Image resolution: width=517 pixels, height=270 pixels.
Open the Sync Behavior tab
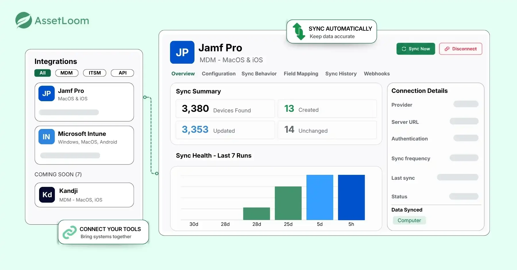point(259,74)
